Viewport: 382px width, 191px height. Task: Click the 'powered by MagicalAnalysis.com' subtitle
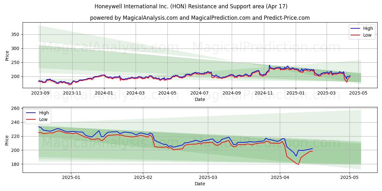tap(200, 18)
